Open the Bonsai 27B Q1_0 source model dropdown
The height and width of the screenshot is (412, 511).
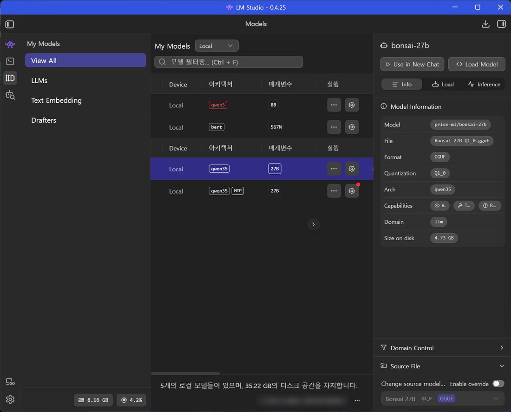pos(443,399)
